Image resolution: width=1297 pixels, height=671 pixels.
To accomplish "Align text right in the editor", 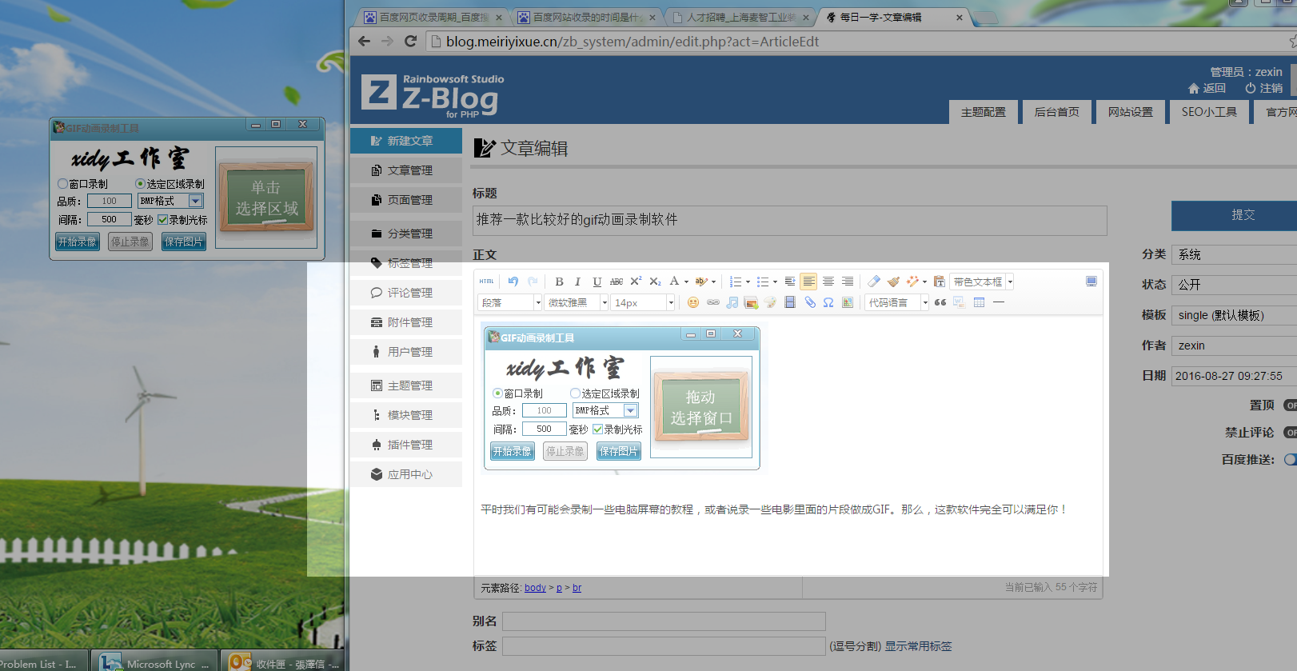I will 848,282.
